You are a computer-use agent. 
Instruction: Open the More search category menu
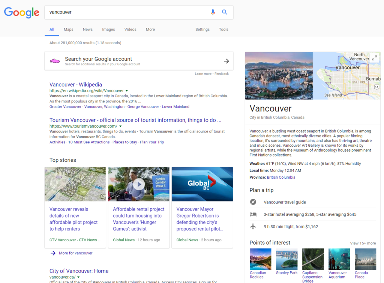coord(150,29)
